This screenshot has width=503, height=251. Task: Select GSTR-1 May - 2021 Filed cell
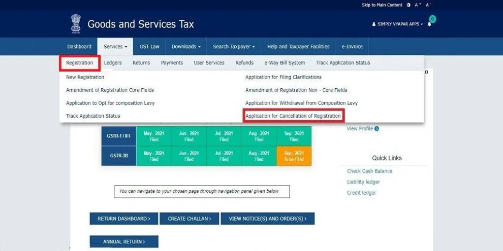(154, 136)
